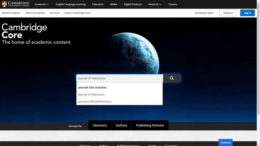260x146 pixels.
Task: Click the Institution login link
Action: pos(204,13)
